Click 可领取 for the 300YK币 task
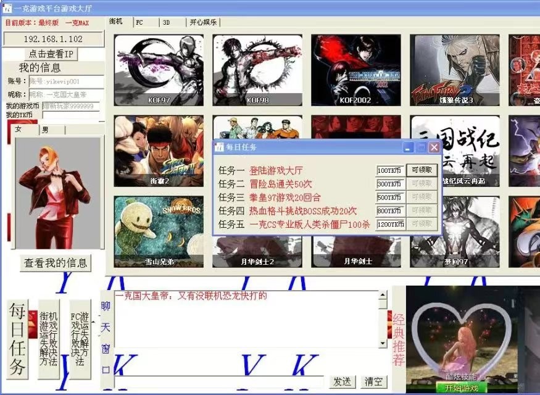The height and width of the screenshot is (395, 540). pos(422,183)
